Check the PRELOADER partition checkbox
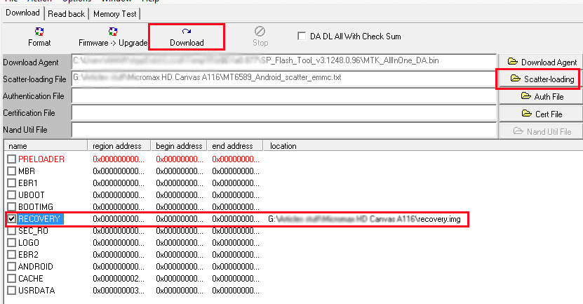Screen dimensions: 583x304 tap(11, 159)
